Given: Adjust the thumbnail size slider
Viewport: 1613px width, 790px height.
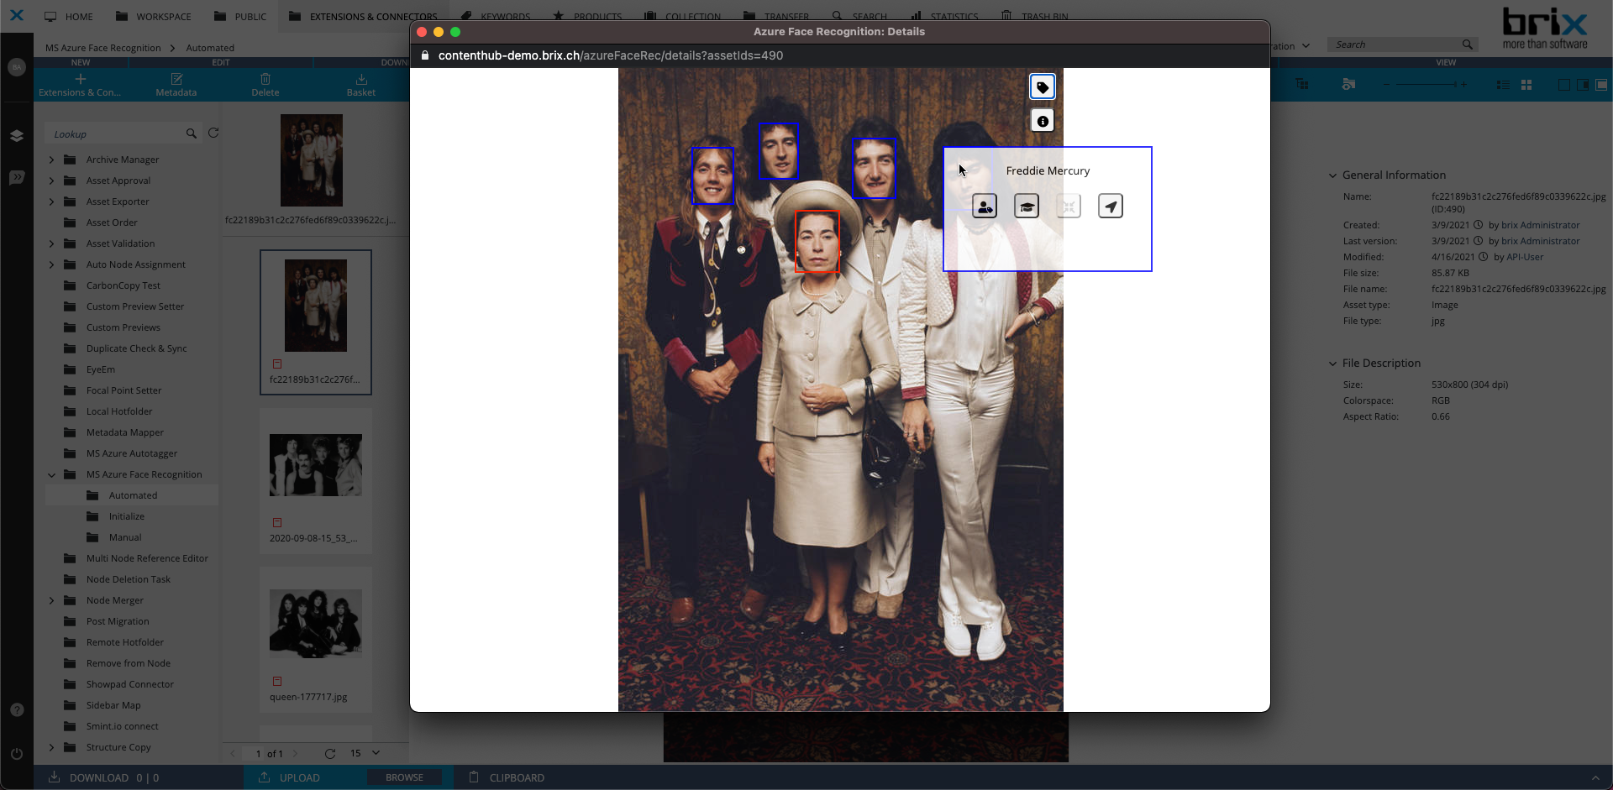Looking at the screenshot, I should click(1424, 85).
